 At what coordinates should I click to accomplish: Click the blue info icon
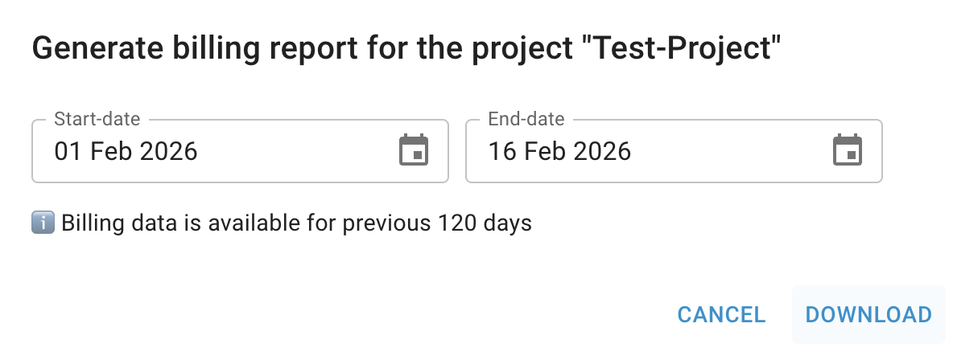[43, 223]
